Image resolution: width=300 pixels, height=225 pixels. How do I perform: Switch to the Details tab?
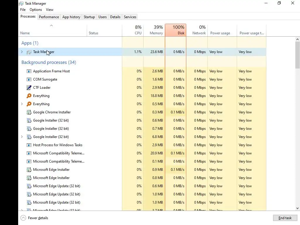click(115, 17)
